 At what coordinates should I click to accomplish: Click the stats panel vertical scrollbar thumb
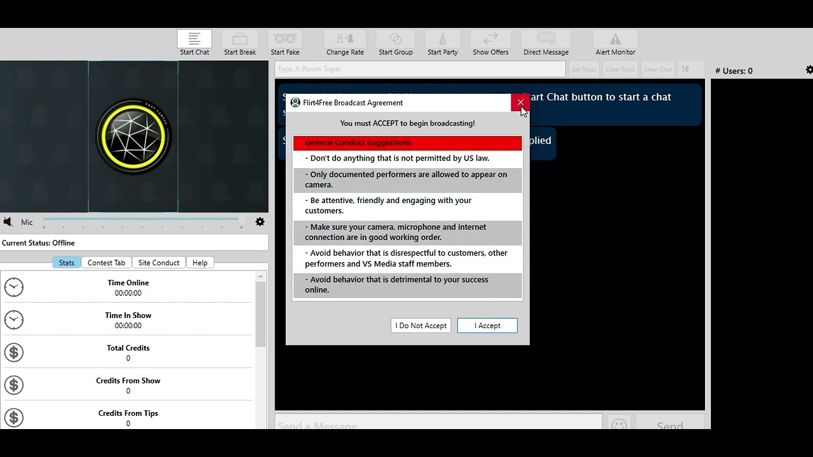click(x=260, y=314)
